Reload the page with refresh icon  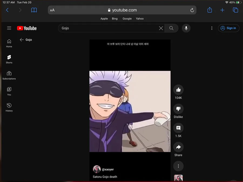pos(192,10)
